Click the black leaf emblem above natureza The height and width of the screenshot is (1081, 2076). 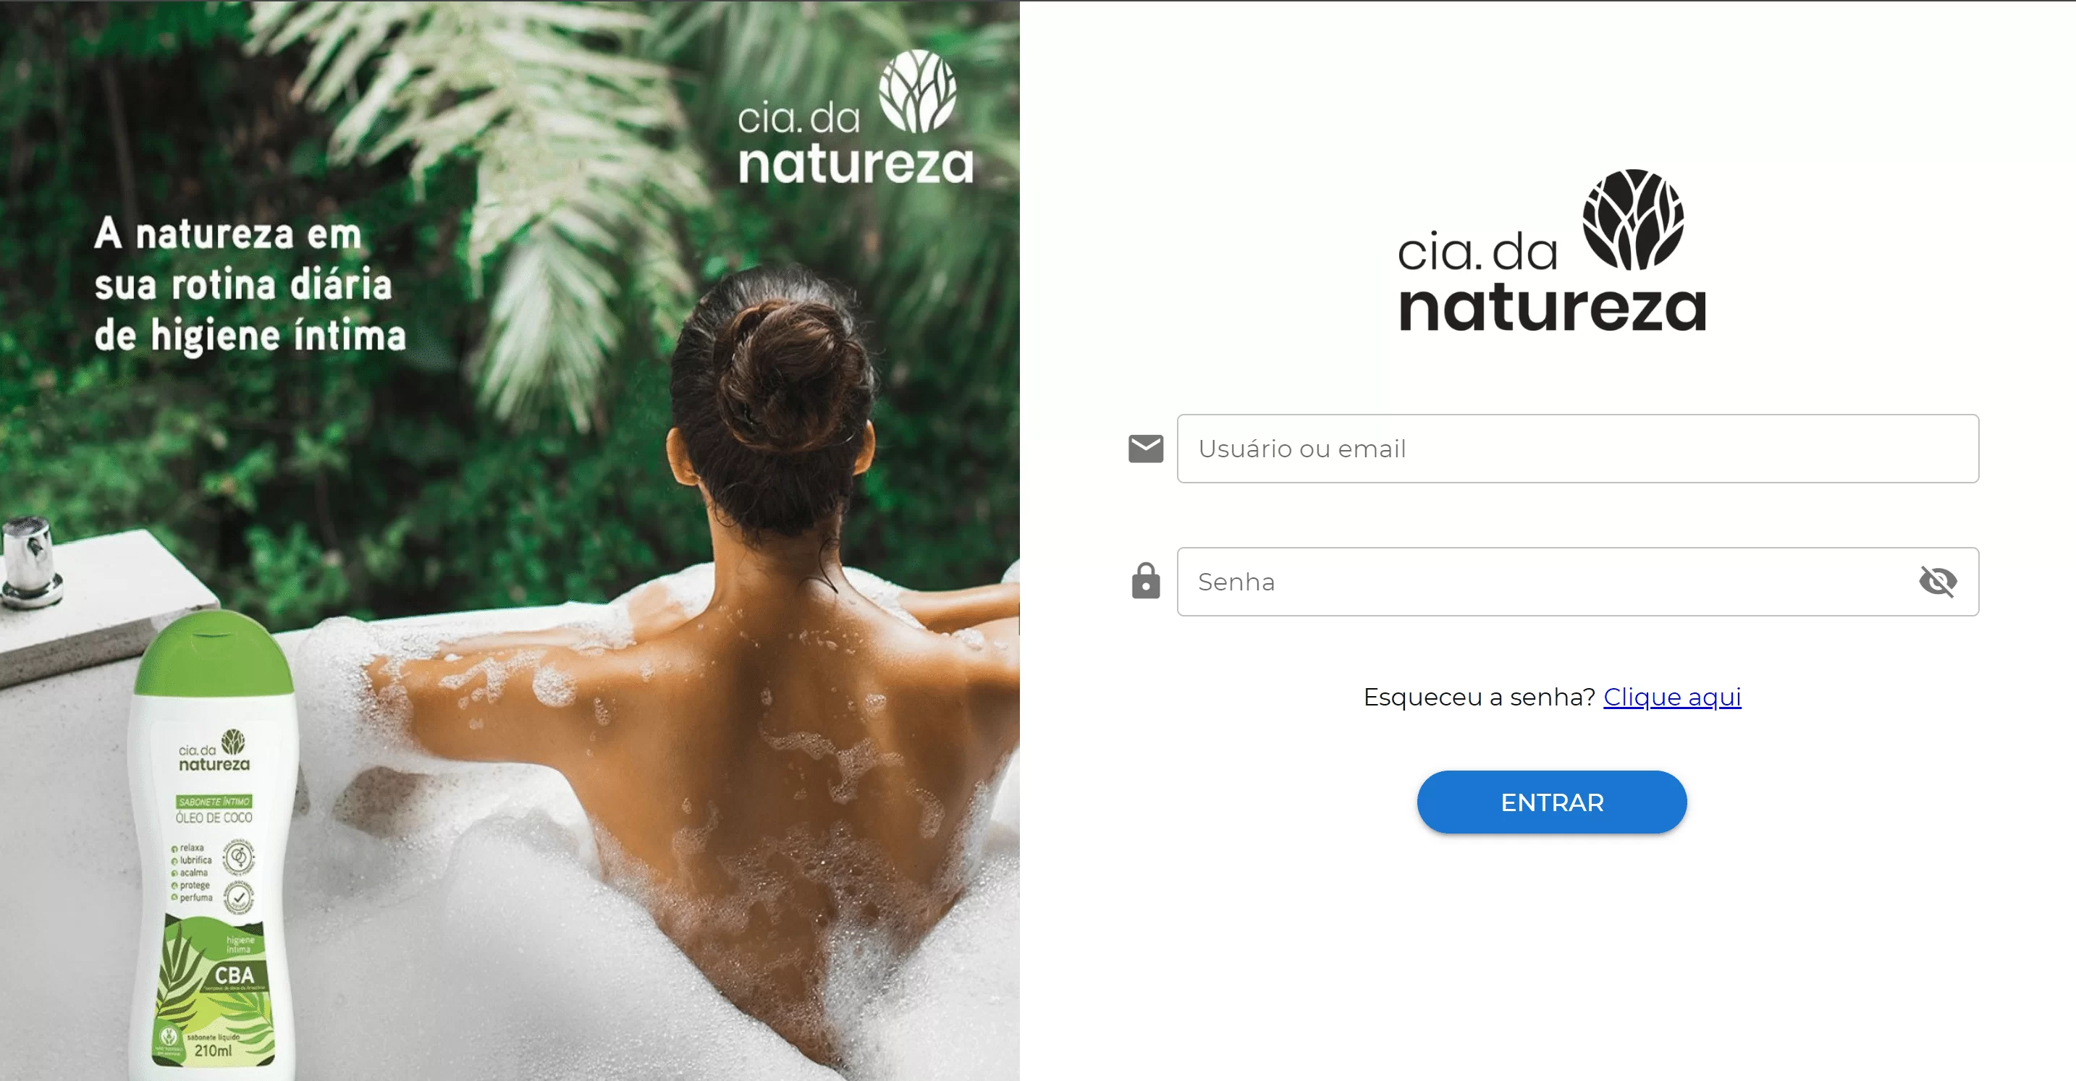(x=1633, y=219)
